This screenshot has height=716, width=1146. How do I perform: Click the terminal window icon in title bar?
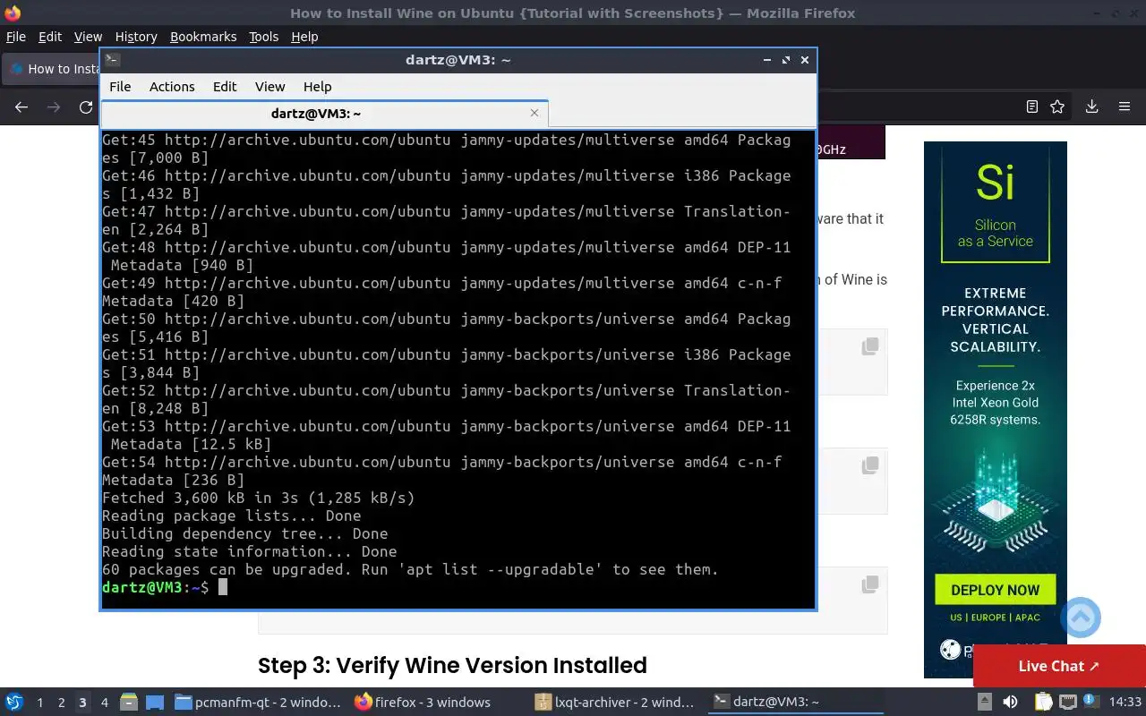[x=112, y=60]
